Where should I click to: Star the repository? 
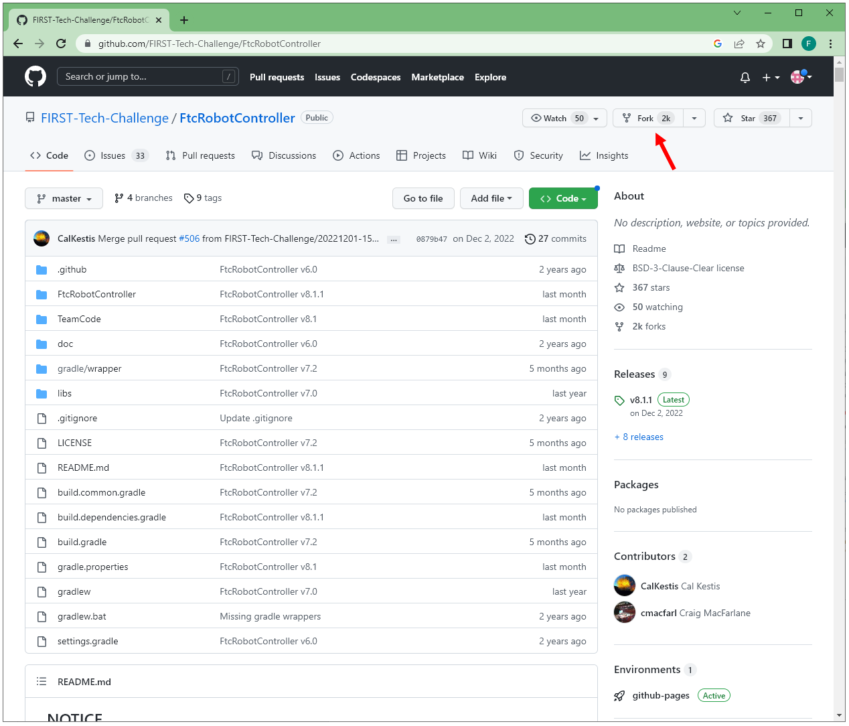751,118
